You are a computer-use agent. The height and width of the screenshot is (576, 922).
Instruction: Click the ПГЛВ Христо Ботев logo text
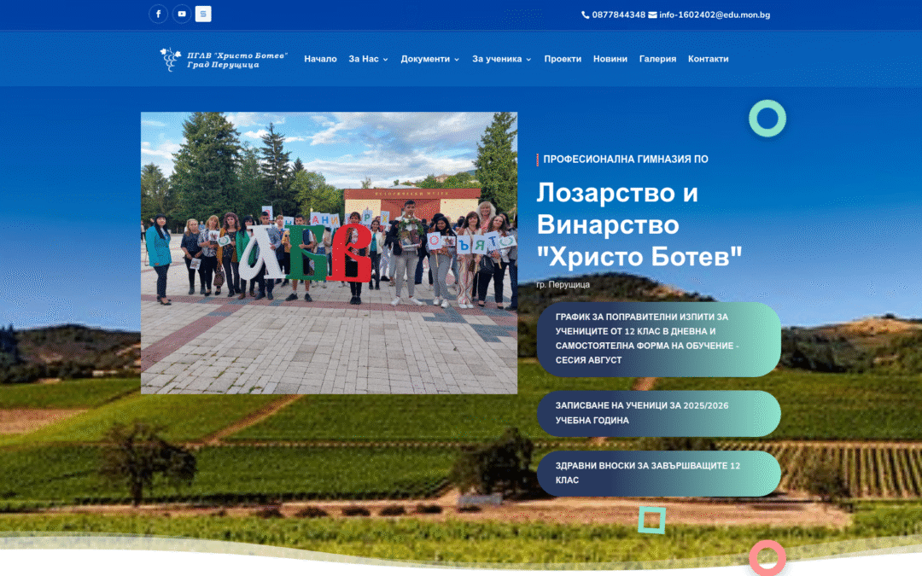click(x=237, y=60)
